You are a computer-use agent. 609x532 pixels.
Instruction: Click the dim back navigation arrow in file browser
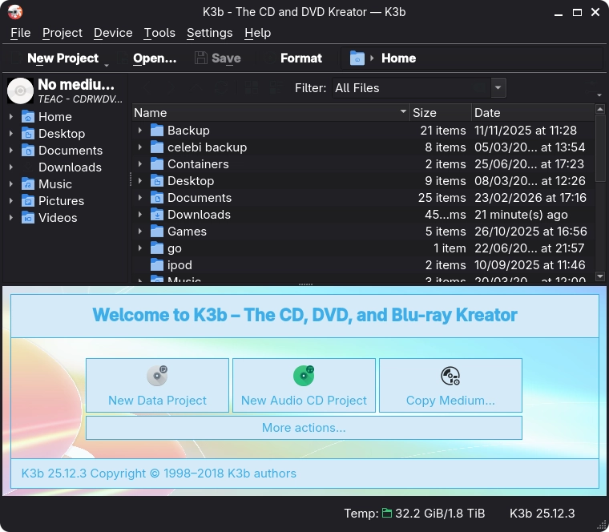coord(147,88)
